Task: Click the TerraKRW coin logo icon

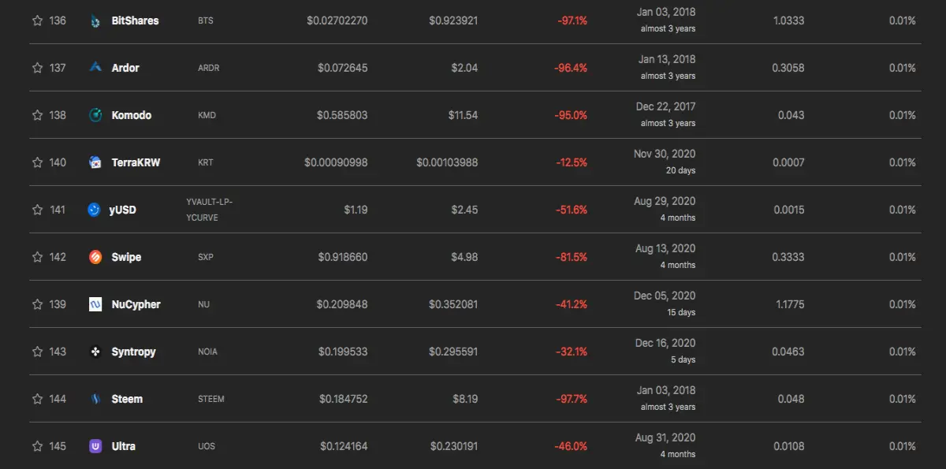Action: coord(95,162)
